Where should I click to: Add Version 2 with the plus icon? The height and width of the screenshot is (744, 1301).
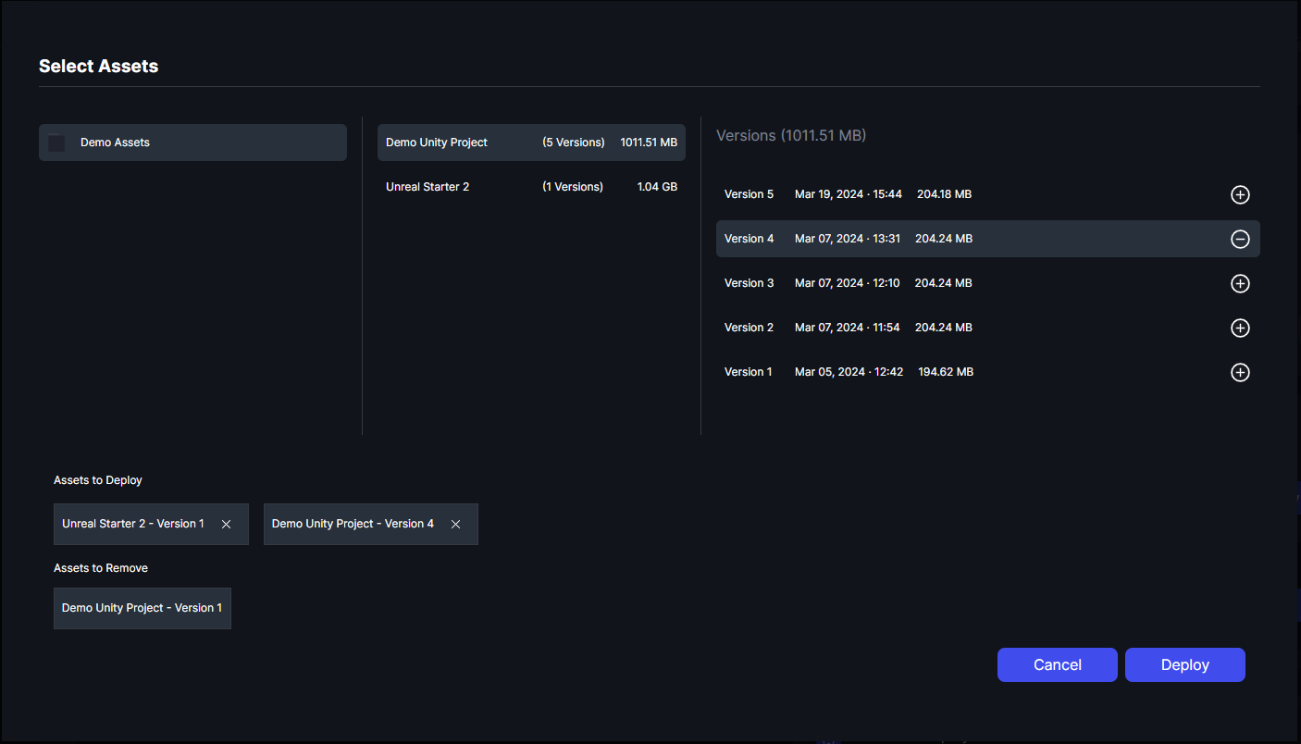pos(1240,328)
